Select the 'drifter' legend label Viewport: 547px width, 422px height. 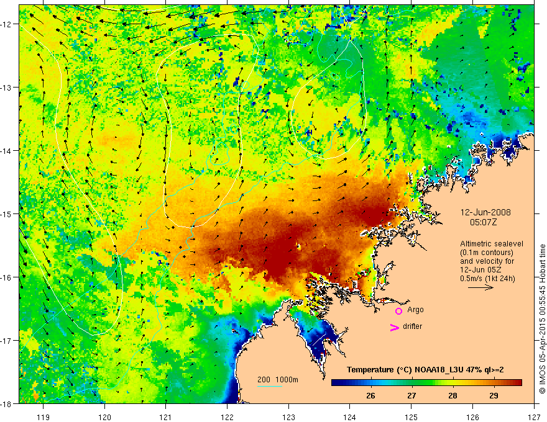tap(412, 326)
